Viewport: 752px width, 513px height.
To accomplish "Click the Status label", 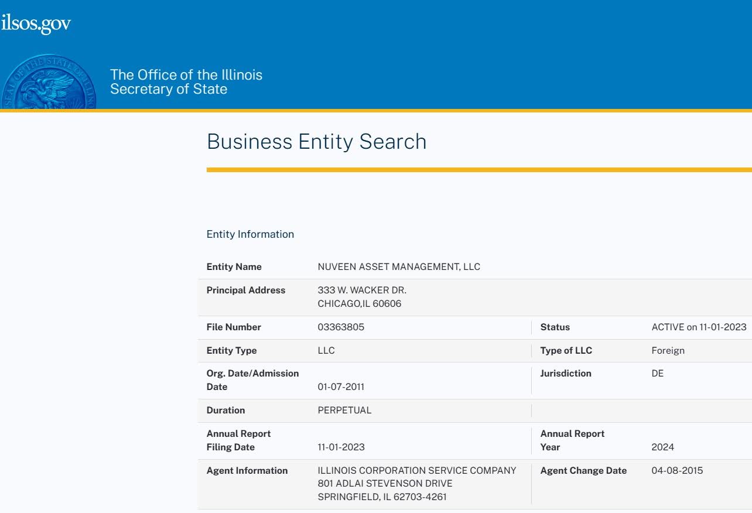I will (555, 327).
